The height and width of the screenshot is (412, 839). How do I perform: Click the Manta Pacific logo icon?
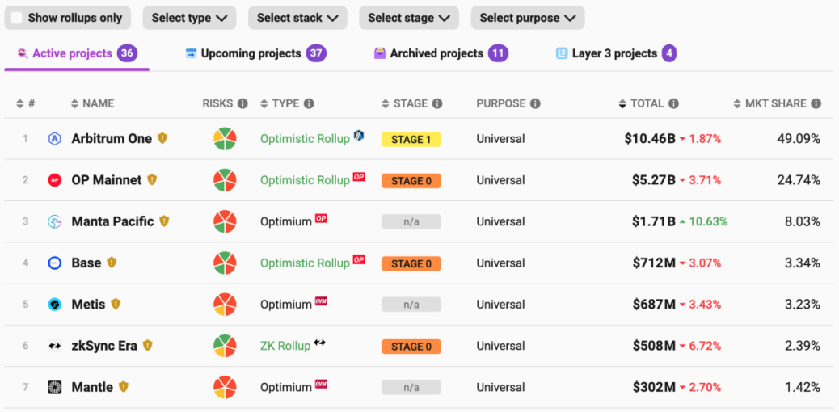[x=55, y=221]
